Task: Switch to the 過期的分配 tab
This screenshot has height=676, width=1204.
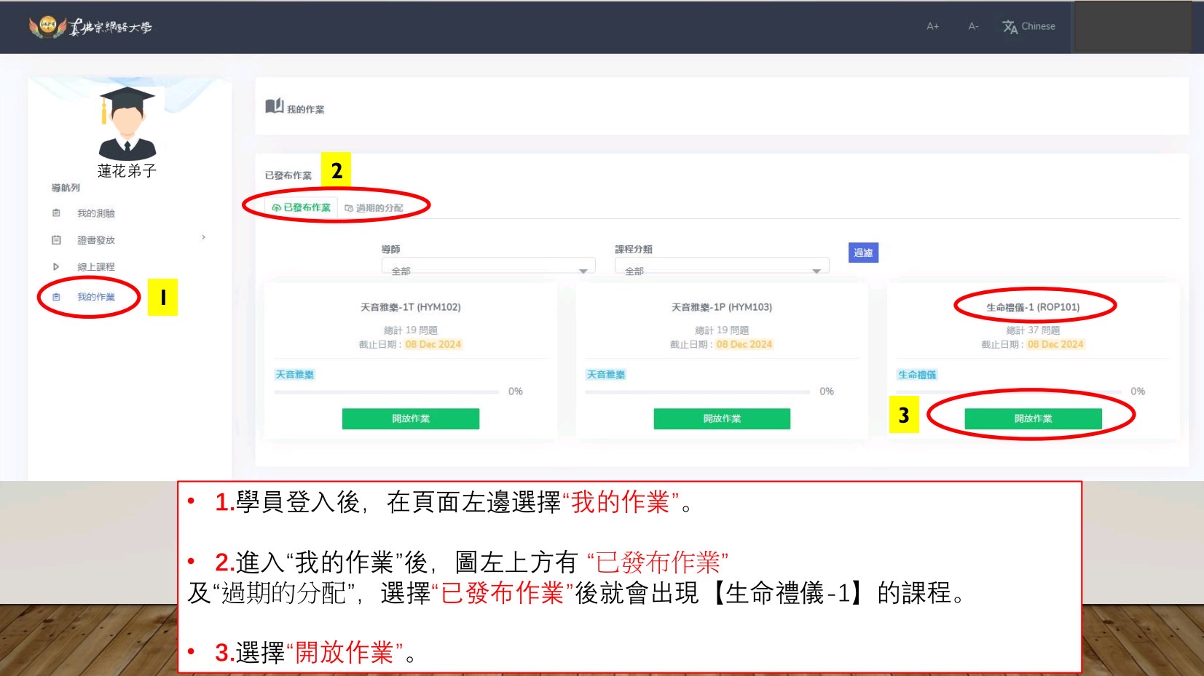Action: pos(374,208)
